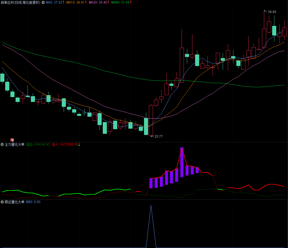The height and width of the screenshot is (248, 288).
Task: Click the 流出 outflow value label
Action: (x=38, y=144)
